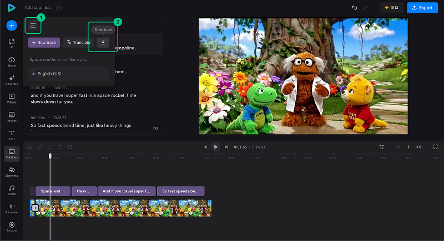Click the New track button
Screen dimensions: 444x241
44,42
